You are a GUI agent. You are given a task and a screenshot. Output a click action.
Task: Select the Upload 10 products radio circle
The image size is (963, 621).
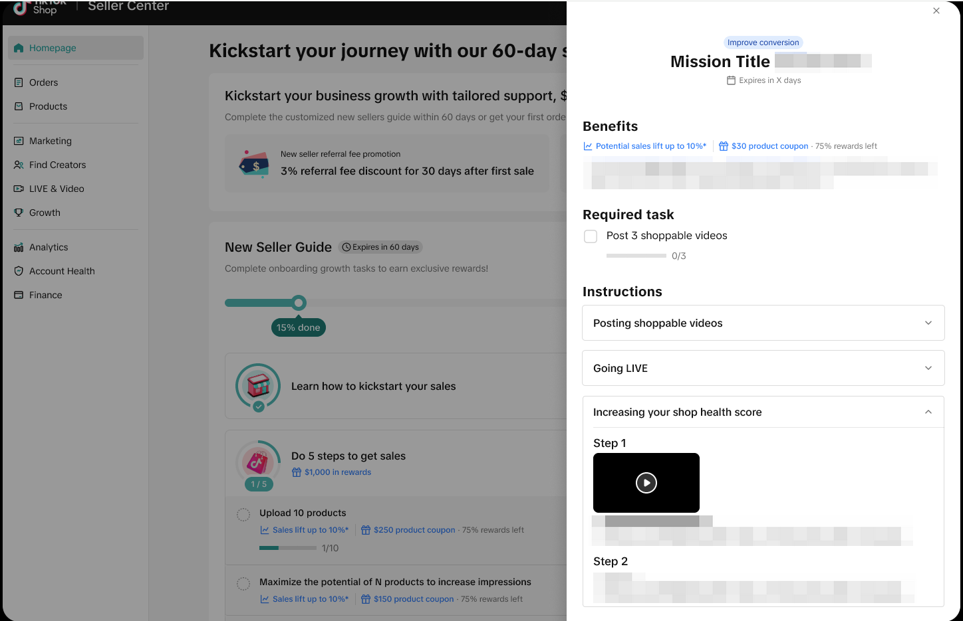pos(243,514)
